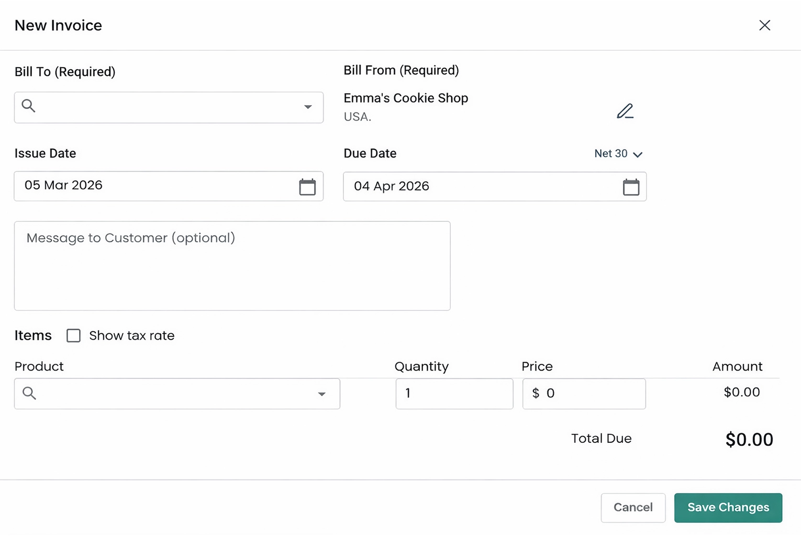Cancel creating the new invoice
The height and width of the screenshot is (536, 801).
[633, 507]
